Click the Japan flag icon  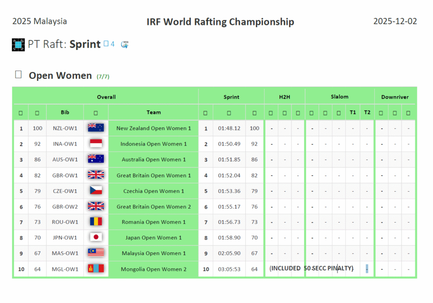[x=96, y=238]
